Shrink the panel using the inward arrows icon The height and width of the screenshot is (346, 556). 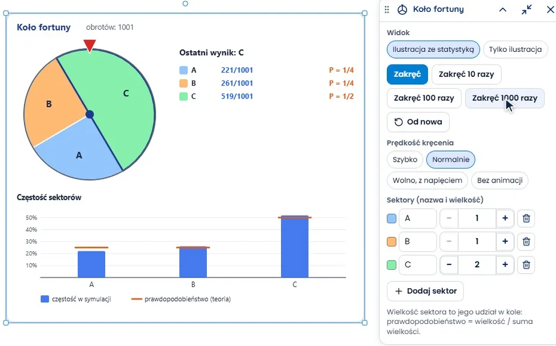click(x=527, y=10)
